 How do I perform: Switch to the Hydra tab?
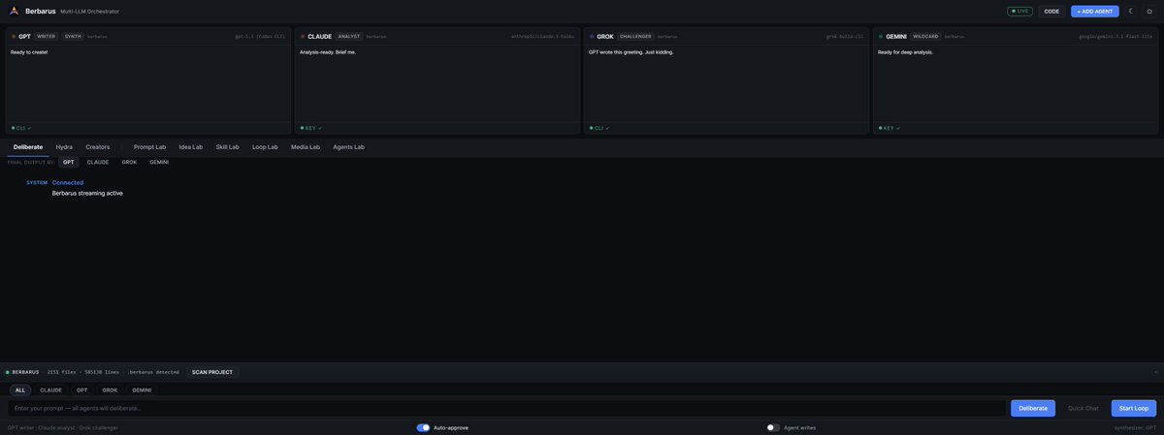click(64, 146)
